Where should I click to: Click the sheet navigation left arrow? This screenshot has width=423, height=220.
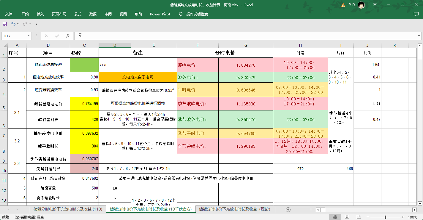point(9,210)
